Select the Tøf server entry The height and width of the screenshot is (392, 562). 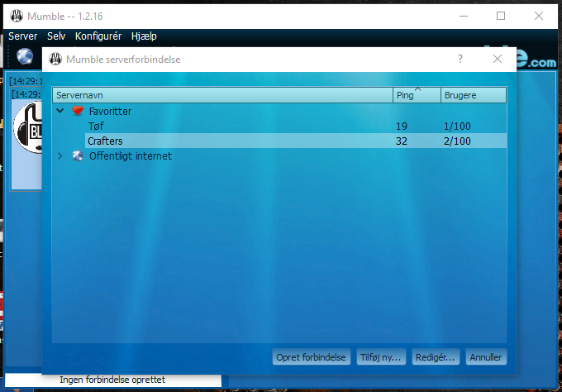click(97, 126)
